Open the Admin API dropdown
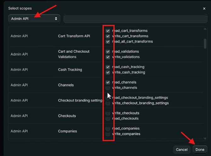 point(34,19)
